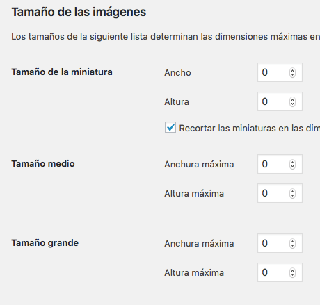This screenshot has height=305, width=320.
Task: Decrease medium Altura máxima using stepper down
Action: 293,196
